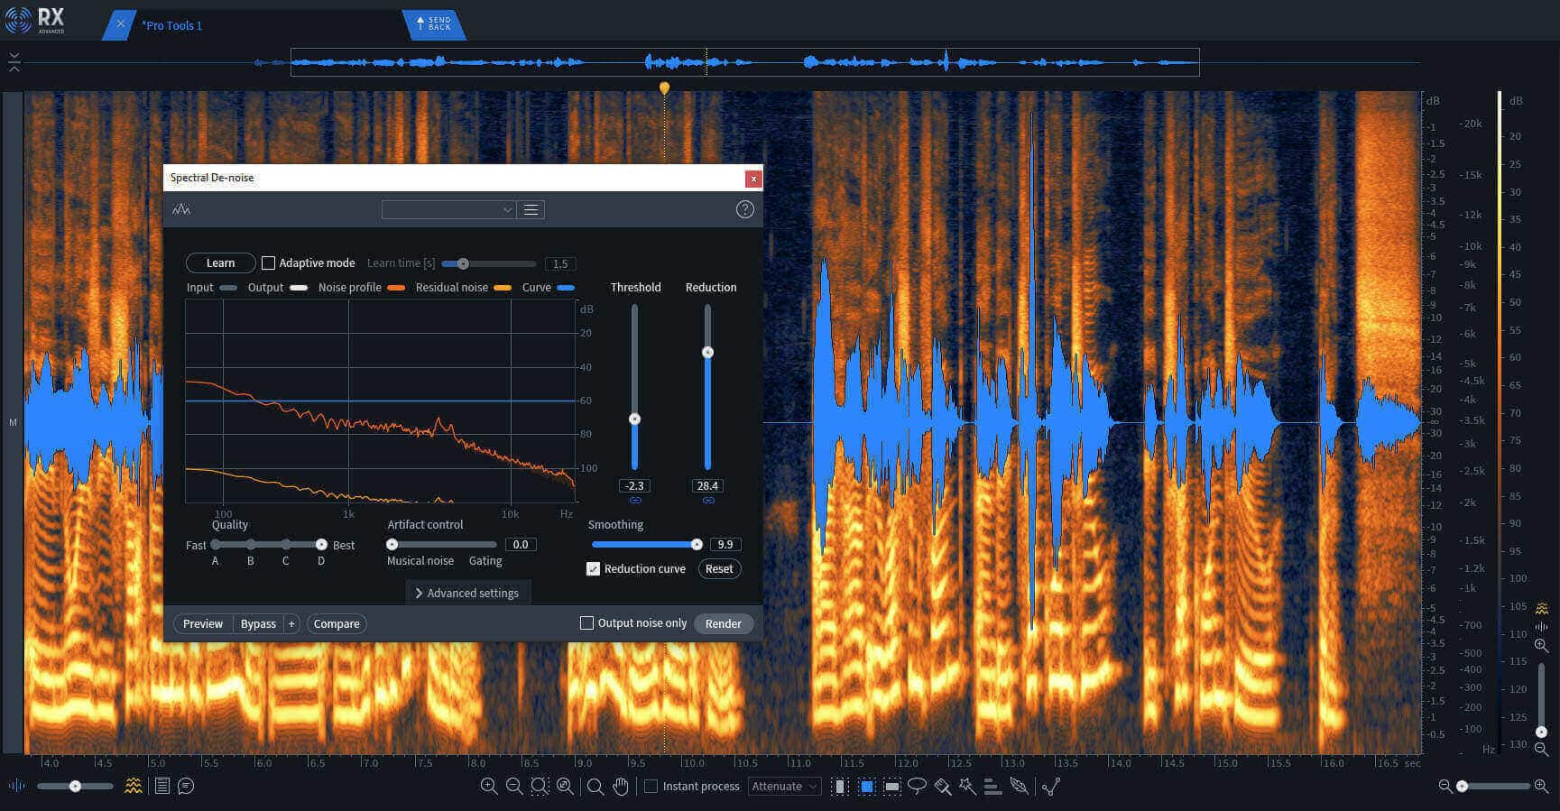Image resolution: width=1560 pixels, height=811 pixels.
Task: Select the magic wand tool
Action: coord(967,786)
